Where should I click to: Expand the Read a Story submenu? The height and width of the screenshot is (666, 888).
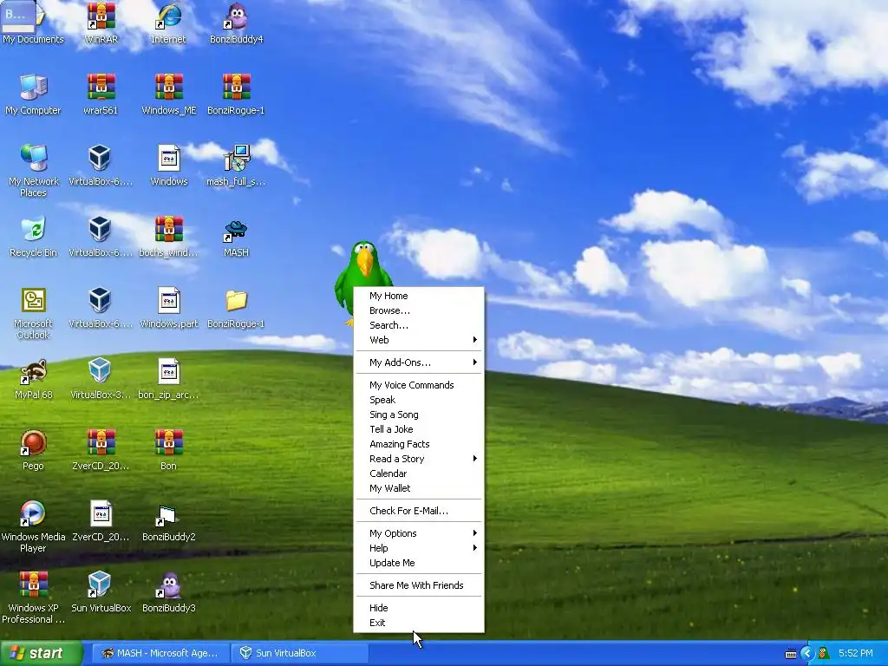pos(419,459)
